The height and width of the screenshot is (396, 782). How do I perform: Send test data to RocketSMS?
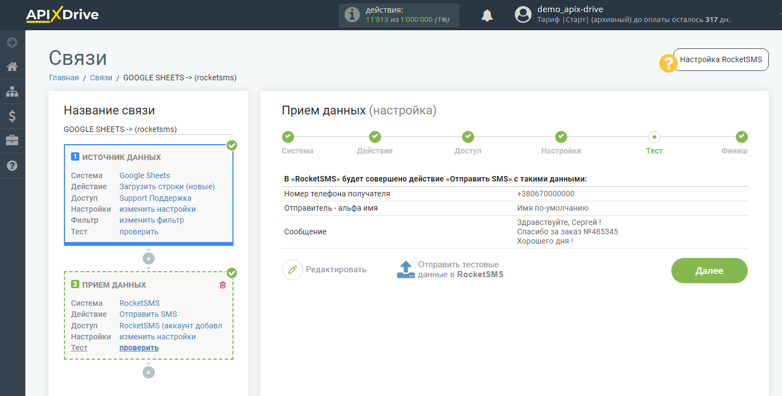coord(460,269)
